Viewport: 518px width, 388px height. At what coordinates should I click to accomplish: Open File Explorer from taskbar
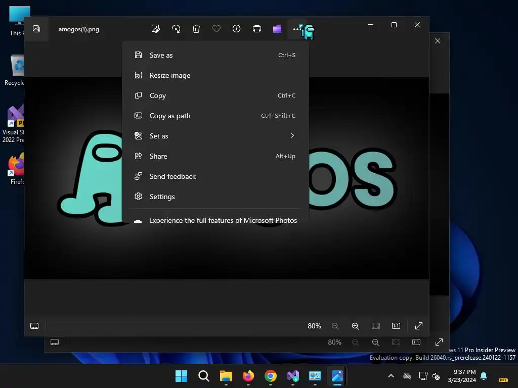[226, 376]
